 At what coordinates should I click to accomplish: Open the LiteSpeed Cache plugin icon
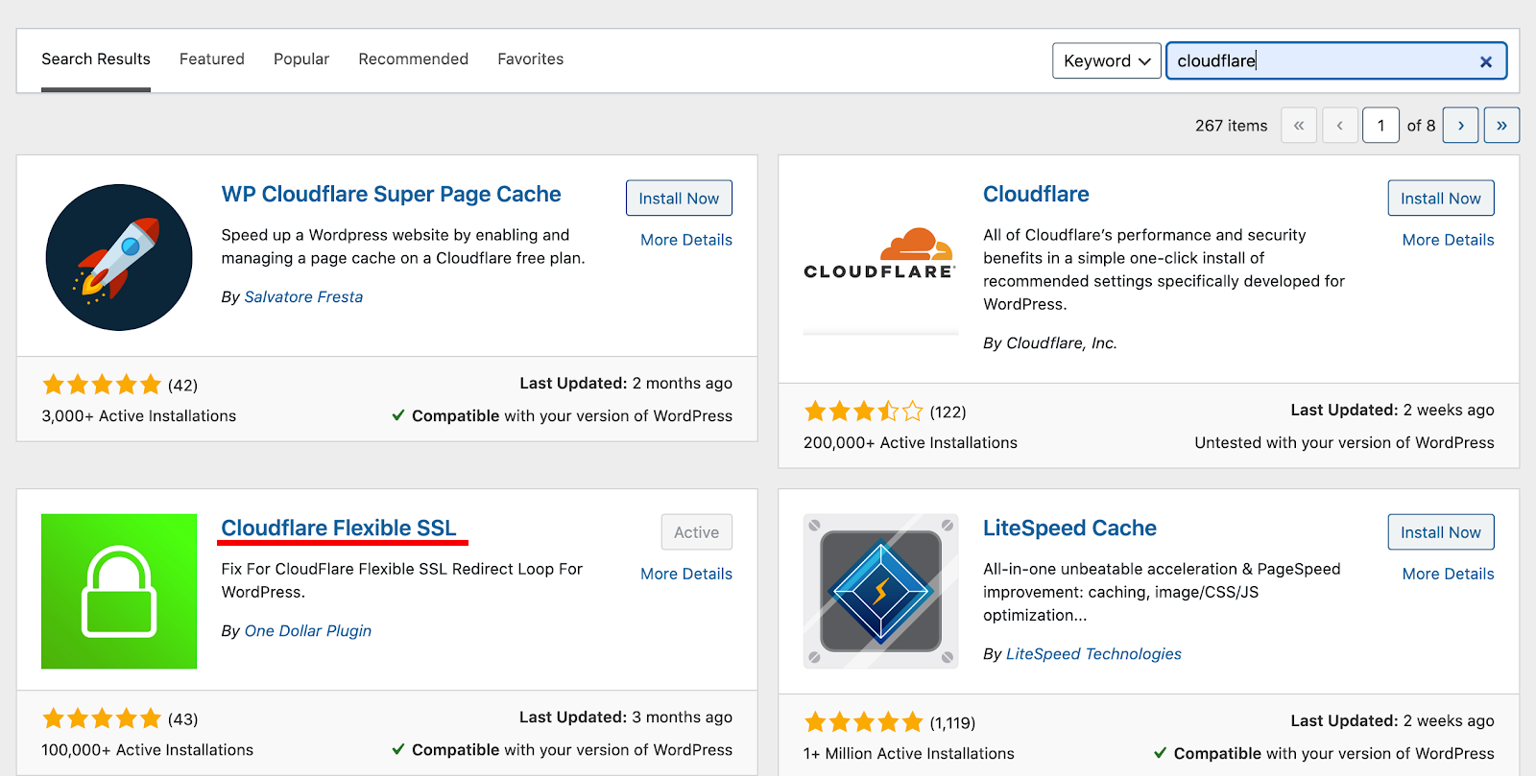click(x=880, y=591)
